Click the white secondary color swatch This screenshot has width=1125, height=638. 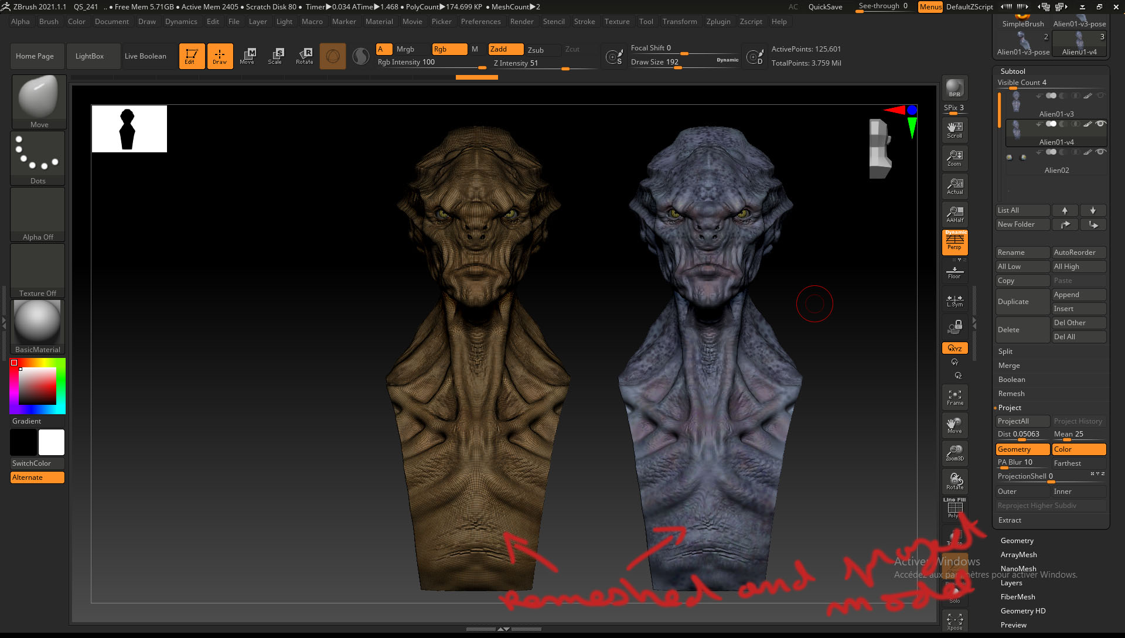tap(52, 442)
